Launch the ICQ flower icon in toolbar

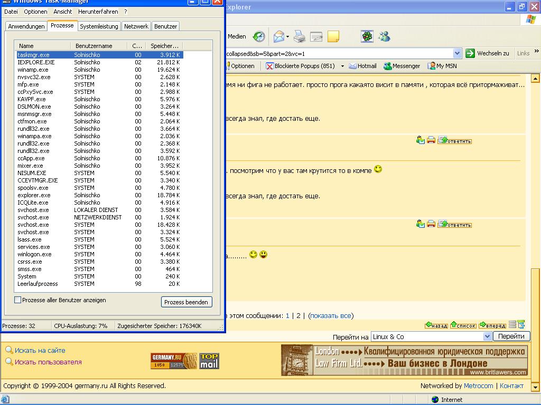click(x=367, y=36)
